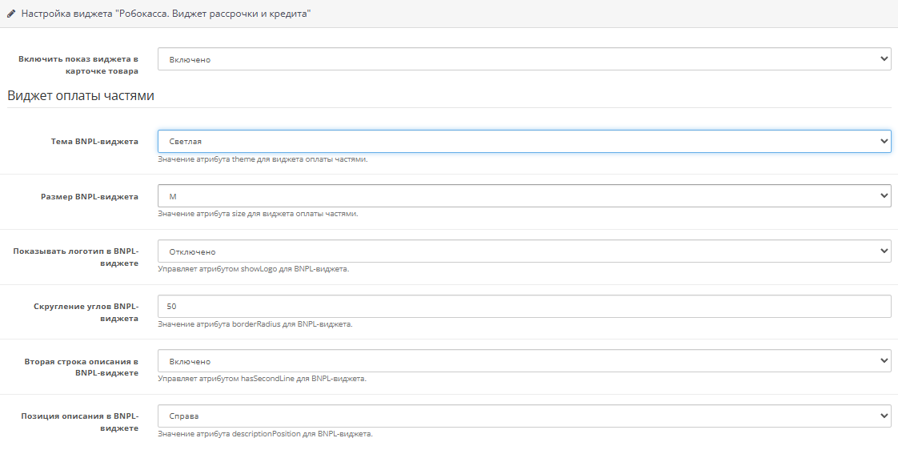Screen dimensions: 898x450
Task: Click hint text about the theme attribute
Action: [x=263, y=159]
